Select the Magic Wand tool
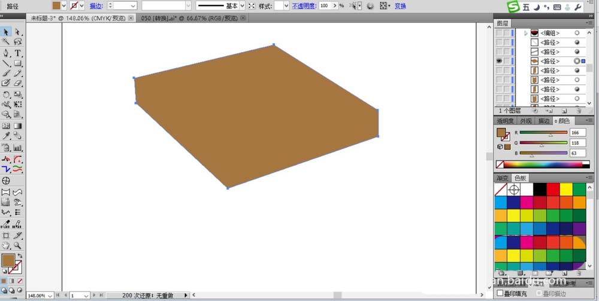This screenshot has width=599, height=301. tap(6, 41)
